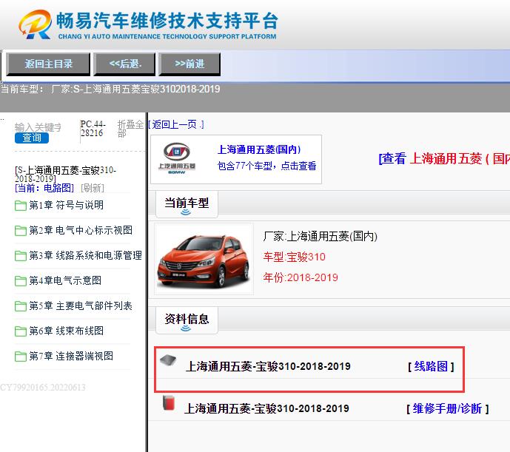
Task: Select the 当前车型 tab header
Action: pyautogui.click(x=187, y=204)
